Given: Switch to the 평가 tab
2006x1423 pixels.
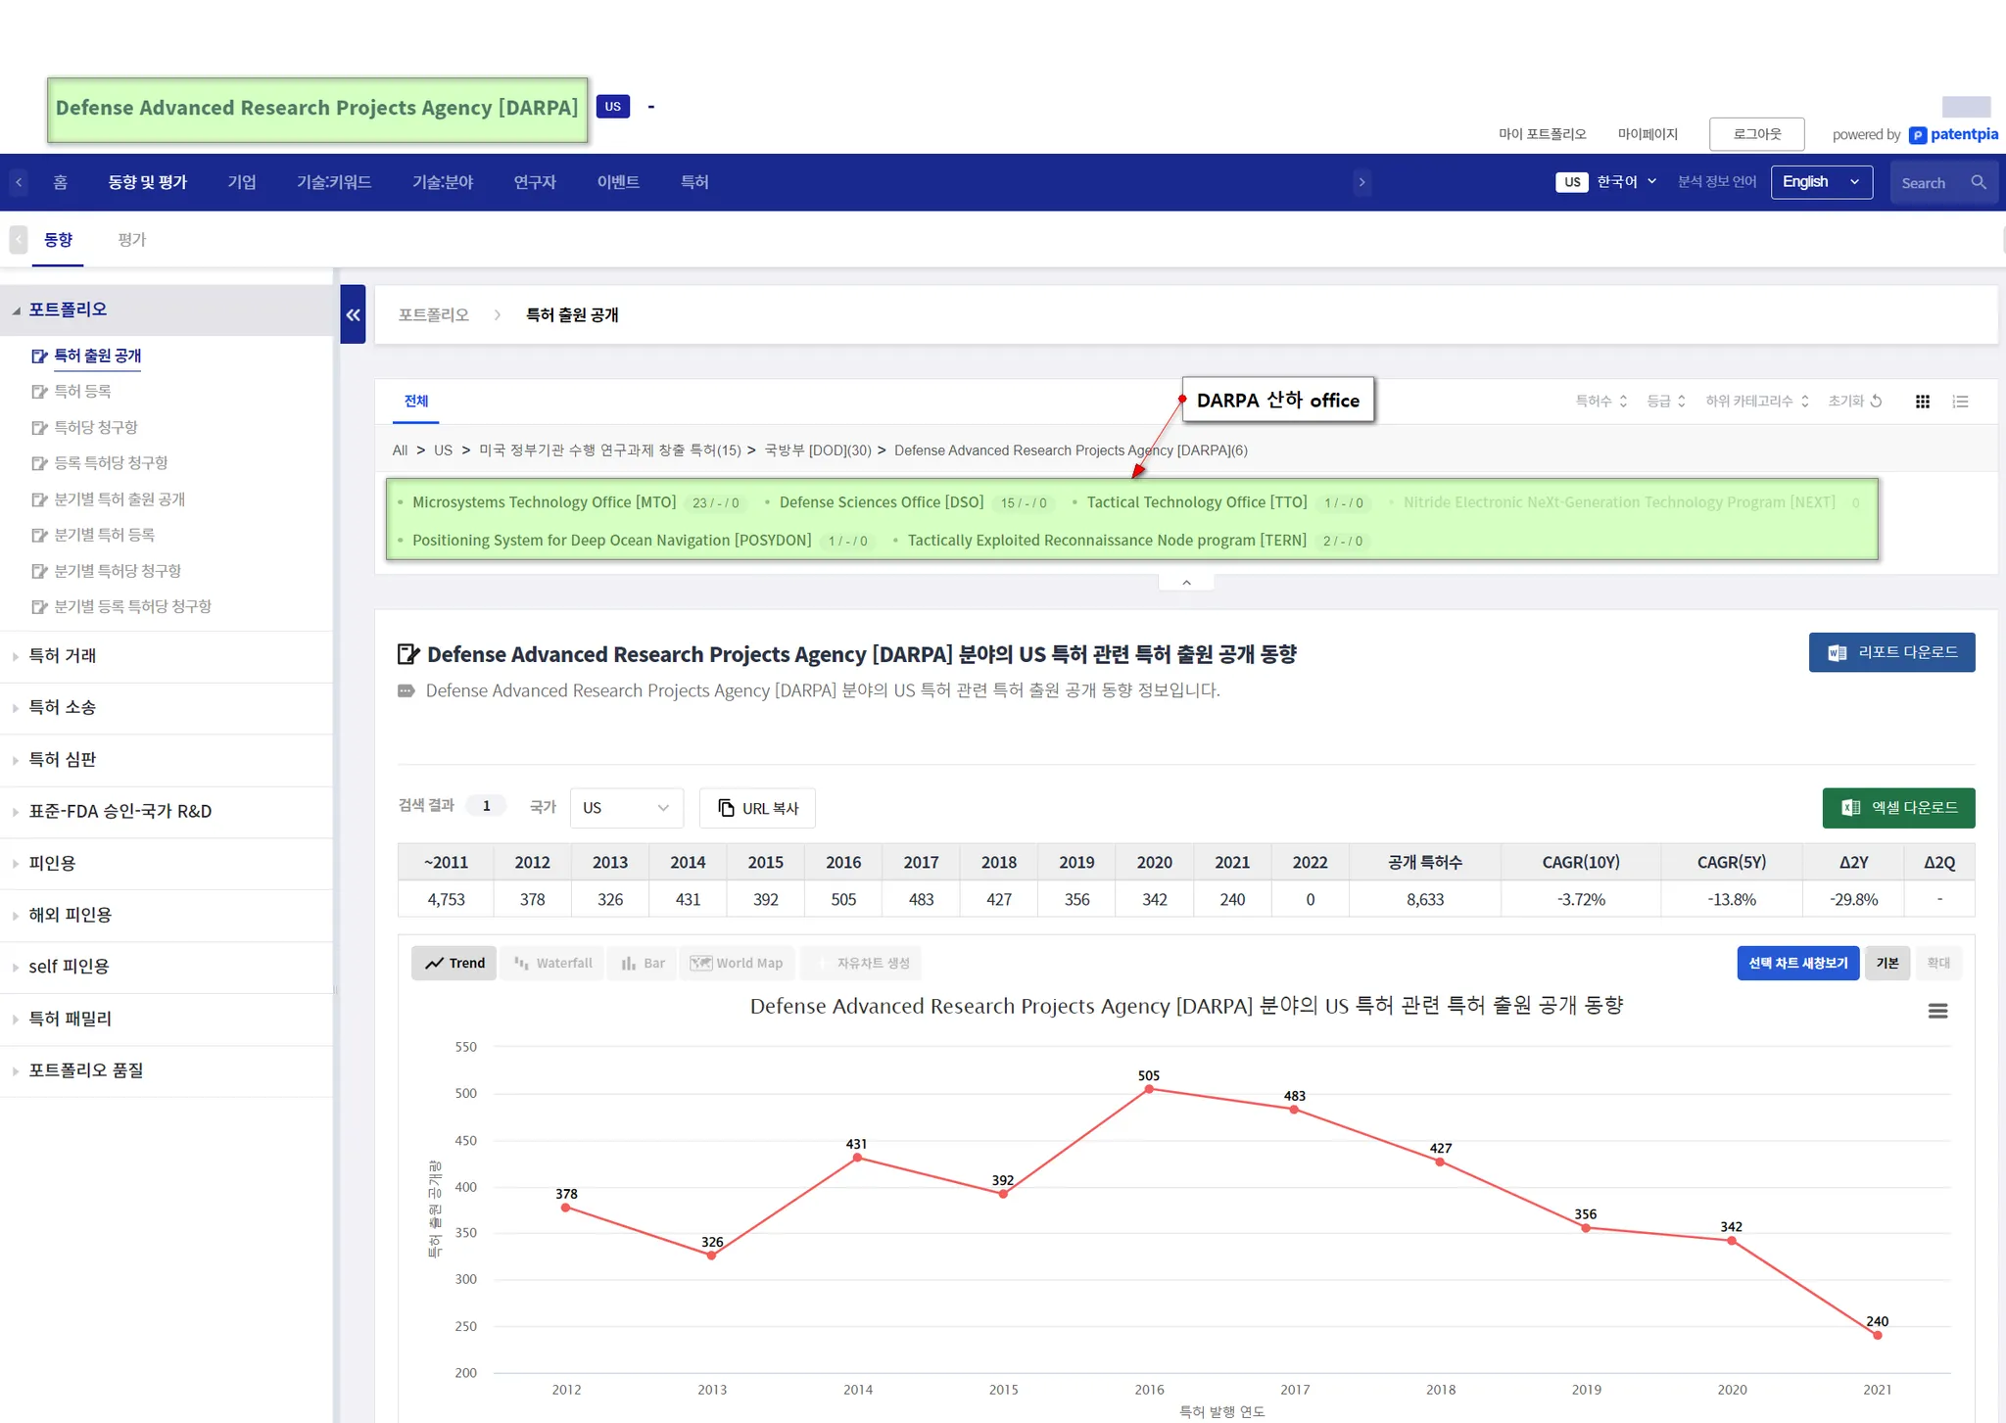Looking at the screenshot, I should [131, 240].
